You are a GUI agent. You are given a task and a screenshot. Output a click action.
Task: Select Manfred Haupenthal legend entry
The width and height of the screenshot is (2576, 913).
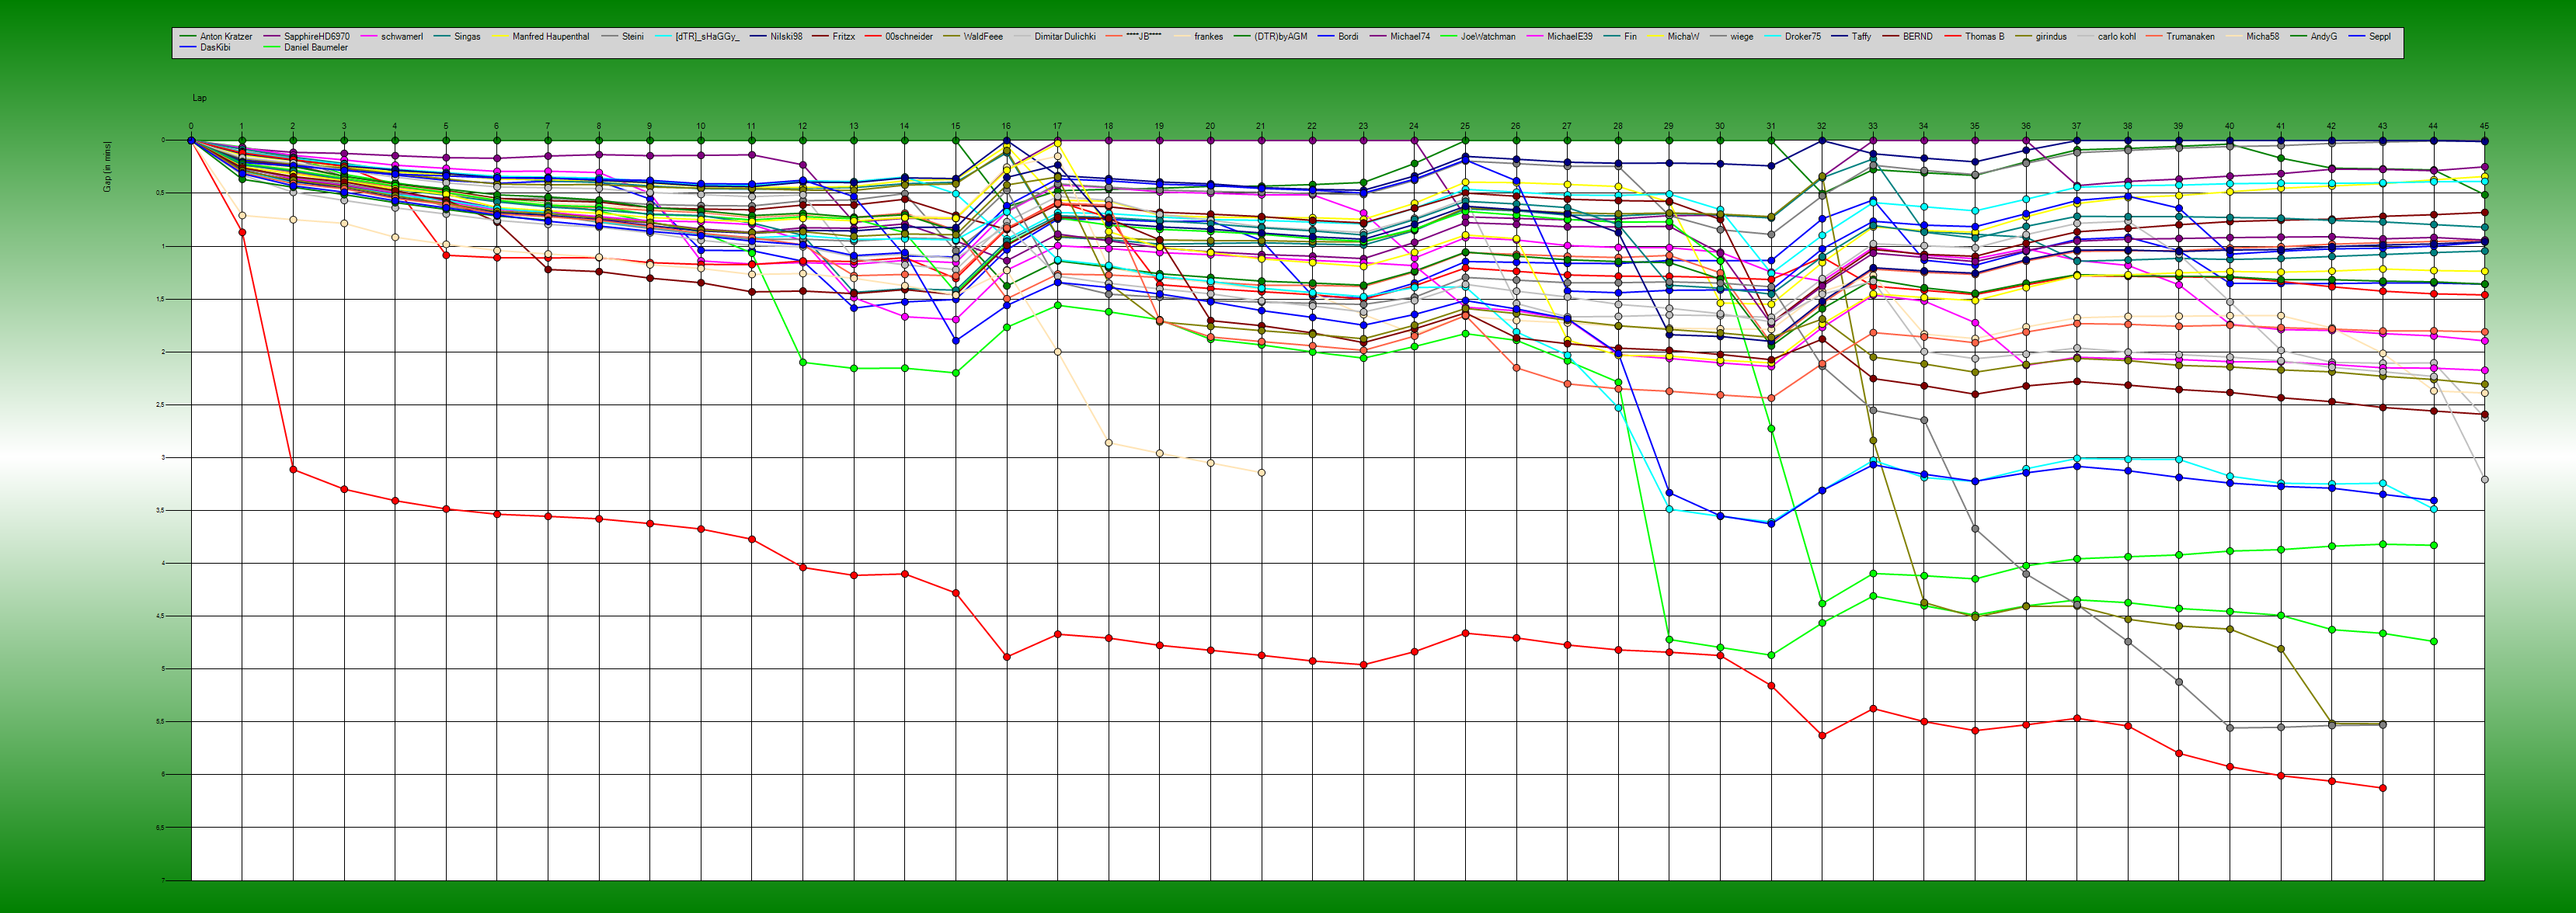coord(551,37)
